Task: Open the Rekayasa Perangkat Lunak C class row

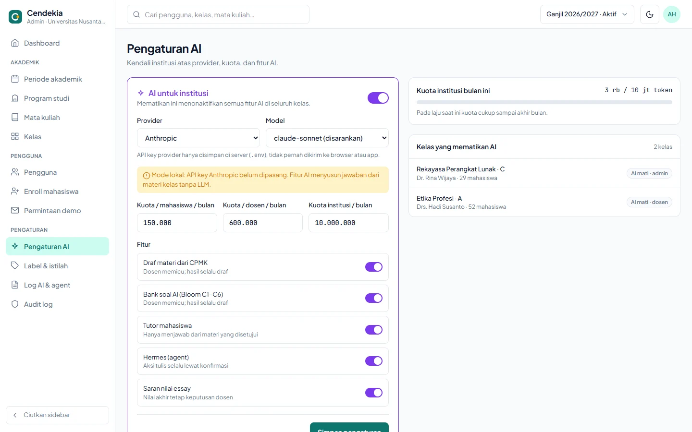Action: click(544, 173)
